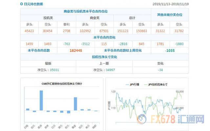Screen dimensions: 210x131
Task: Click the commercial short value 67501
Action: click(104, 31)
